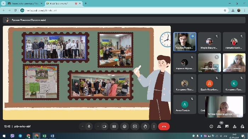
Task: Toggle closed captions CC button
Action: (114, 126)
